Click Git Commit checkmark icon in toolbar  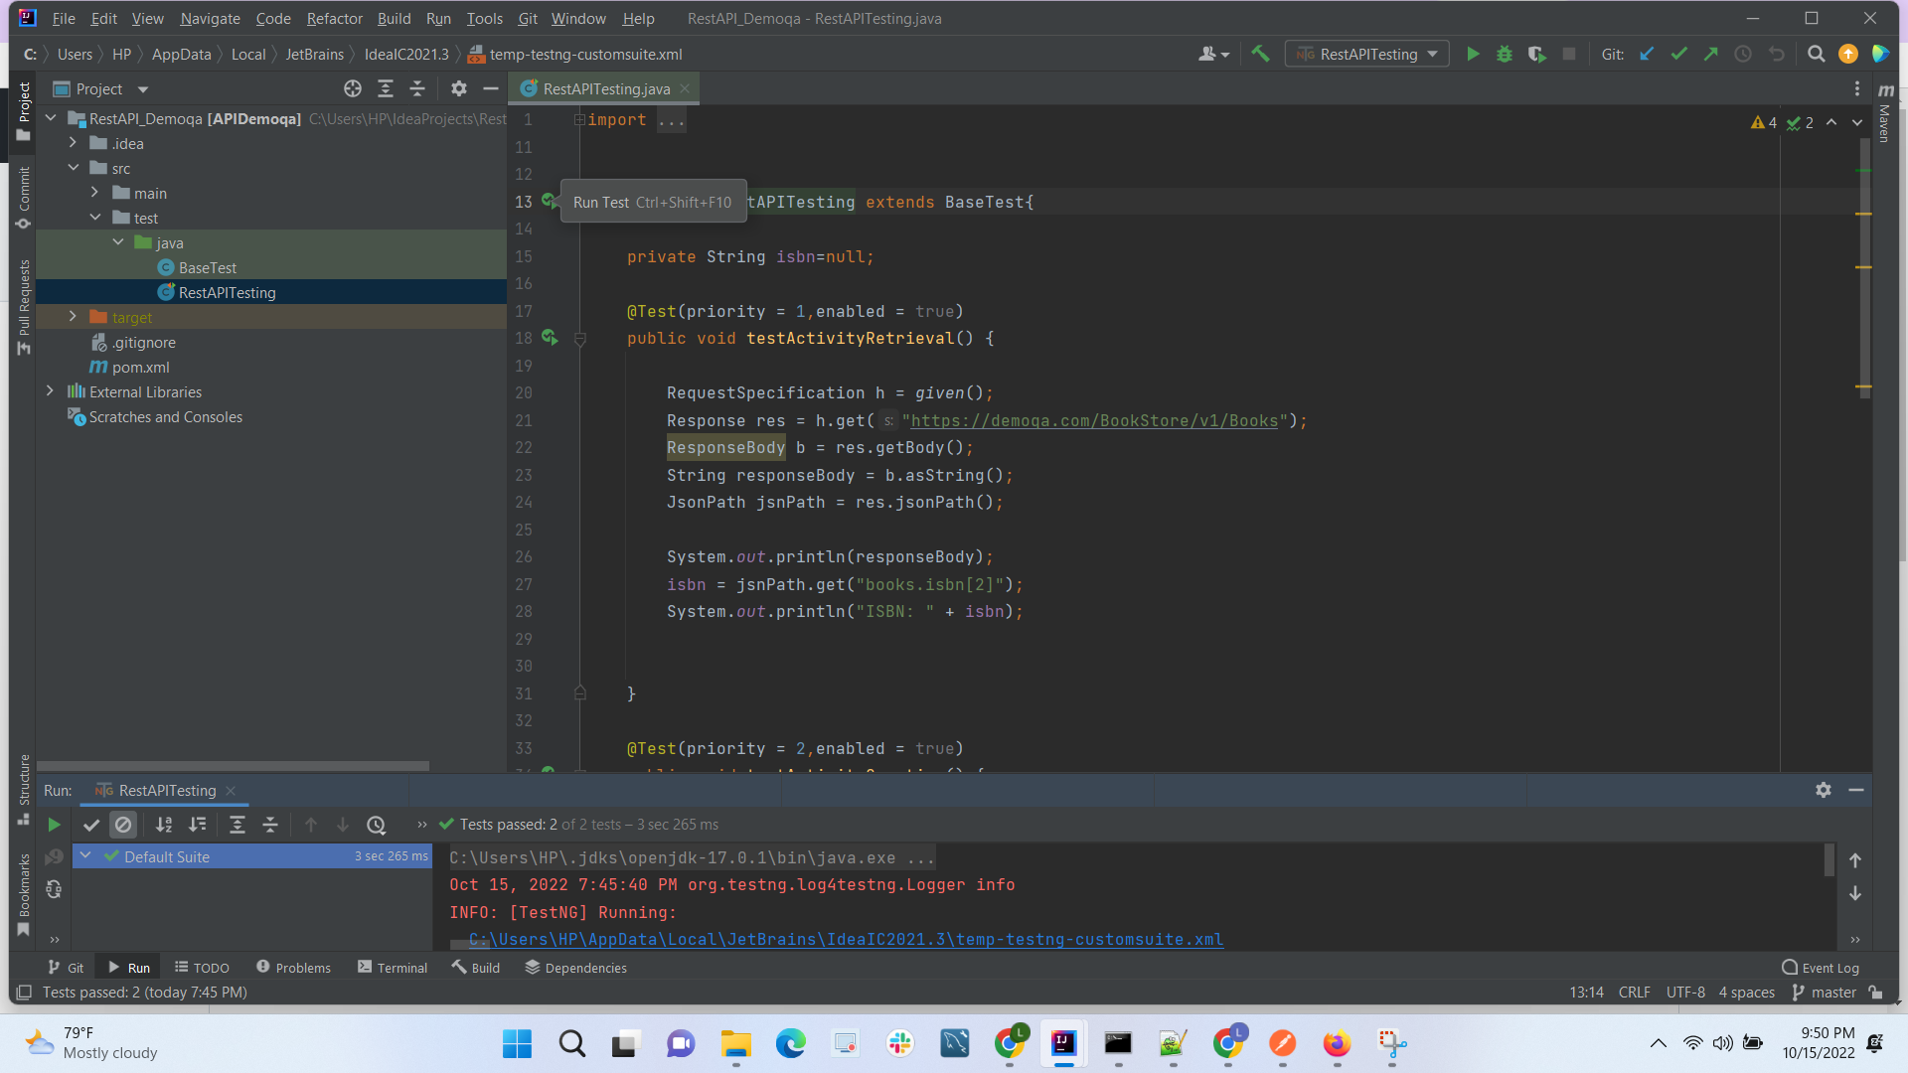[1678, 55]
